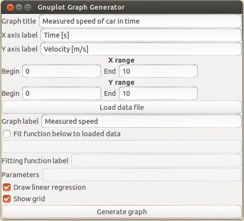This screenshot has height=221, width=244.
Task: Close the Gnuplot Graph Generator window
Action: point(10,7)
